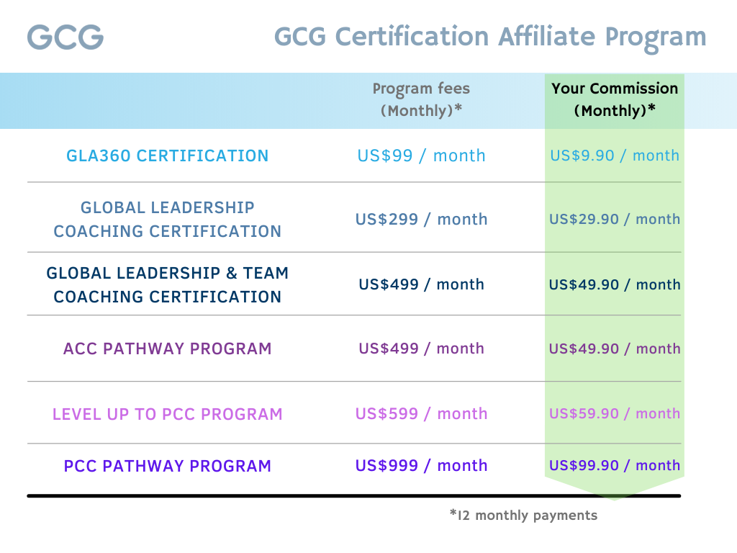Viewport: 737px width, 553px height.
Task: Click the US$599 / month program fee
Action: tap(421, 414)
